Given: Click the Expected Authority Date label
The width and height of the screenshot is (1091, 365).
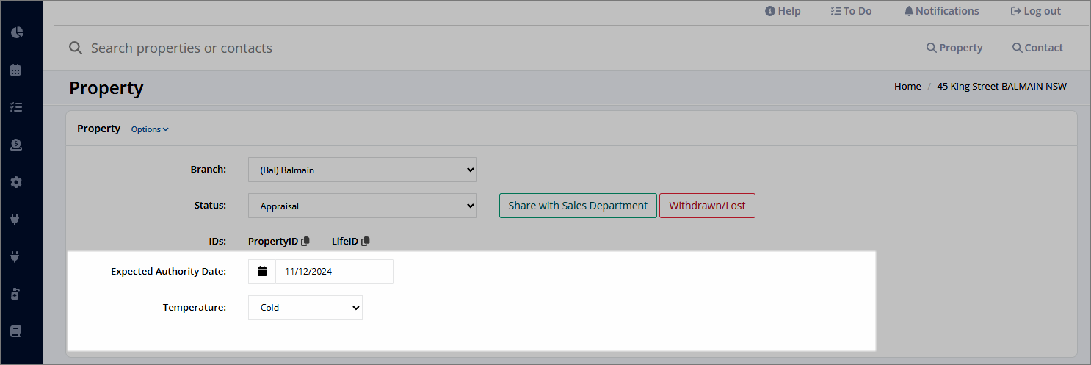Looking at the screenshot, I should coord(168,271).
